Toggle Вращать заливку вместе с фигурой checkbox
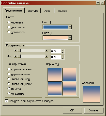 (6, 101)
